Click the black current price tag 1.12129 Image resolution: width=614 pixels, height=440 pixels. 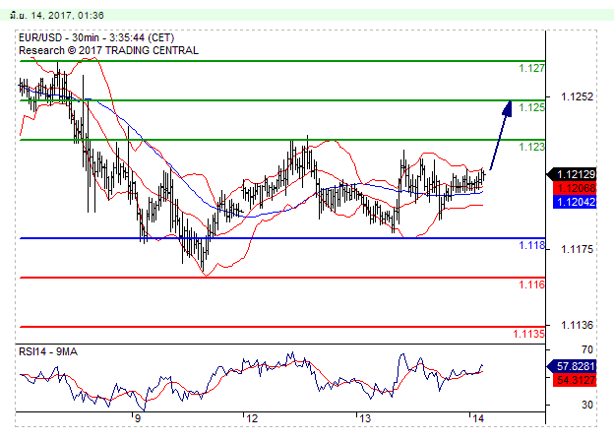pos(572,174)
